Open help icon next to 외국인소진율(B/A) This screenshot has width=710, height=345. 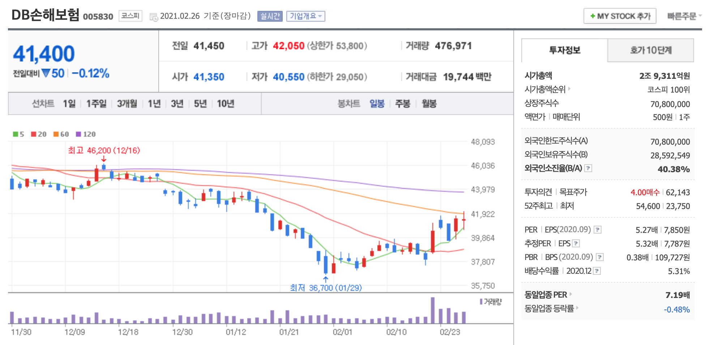pyautogui.click(x=588, y=168)
